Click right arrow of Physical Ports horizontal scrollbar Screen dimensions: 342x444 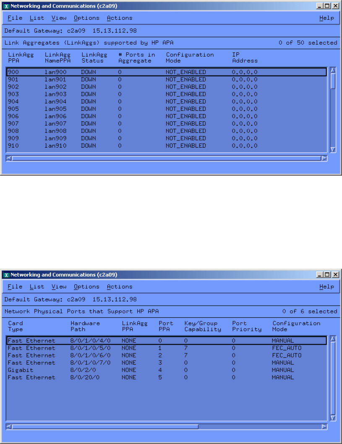pos(324,427)
